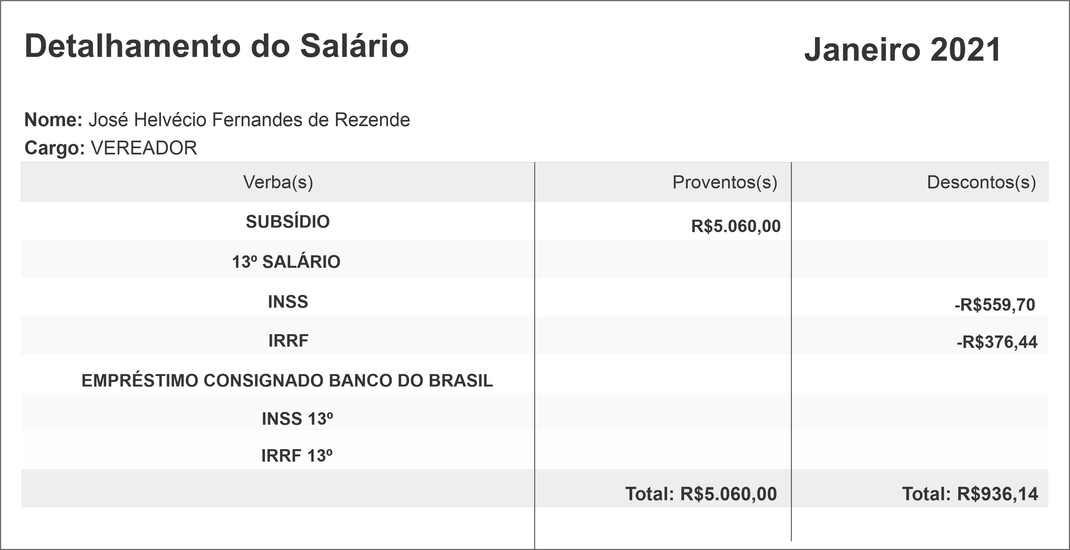This screenshot has height=550, width=1070.
Task: Click the "EMPRÉSTIMO CONSIGNADO BANCO DO BRASIL" row
Action: point(287,381)
